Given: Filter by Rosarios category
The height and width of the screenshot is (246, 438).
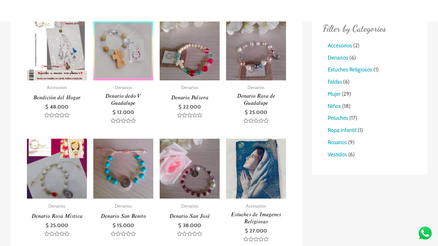Looking at the screenshot, I should pyautogui.click(x=337, y=142).
